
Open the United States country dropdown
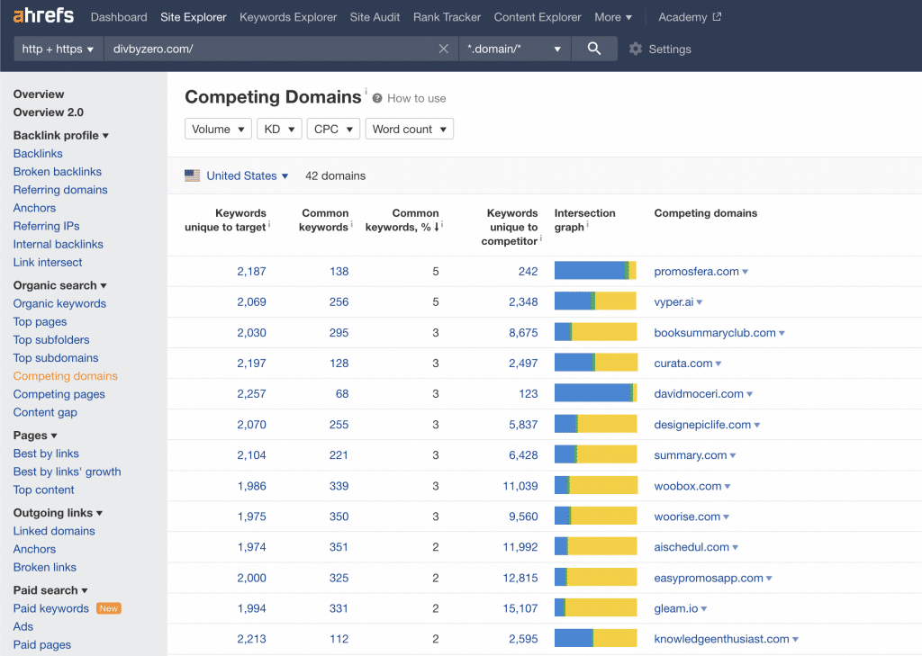tap(248, 175)
